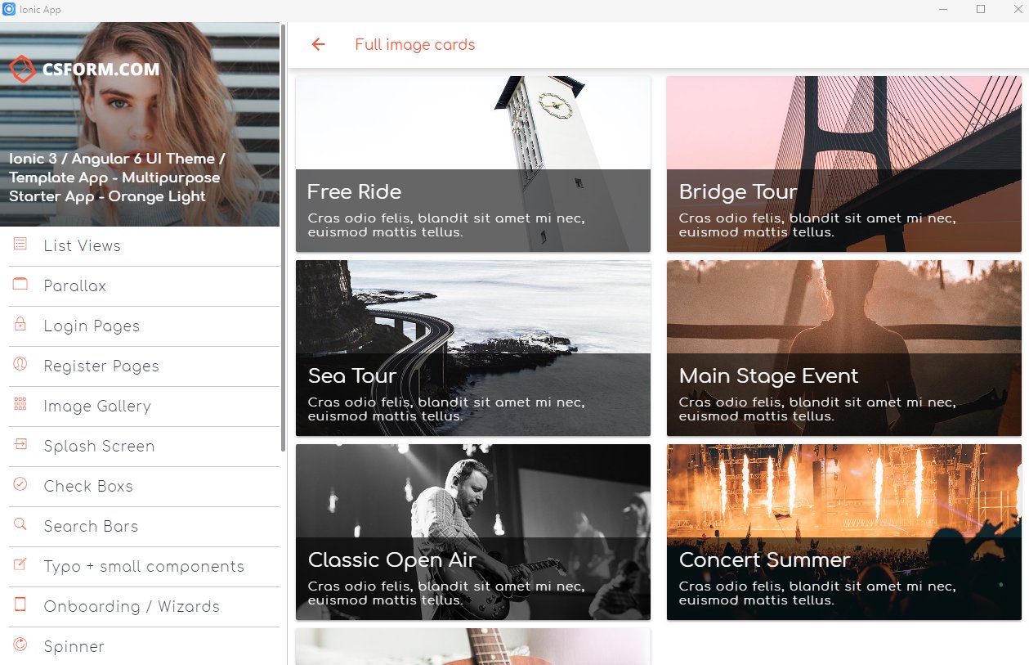The width and height of the screenshot is (1029, 665).
Task: Select Check Boxes menu item
Action: [144, 487]
